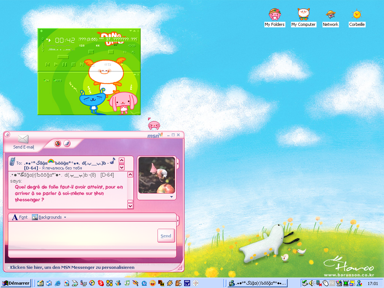Open the Backgrounds dropdown arrow
Screen dimensions: 384x288
click(65, 217)
